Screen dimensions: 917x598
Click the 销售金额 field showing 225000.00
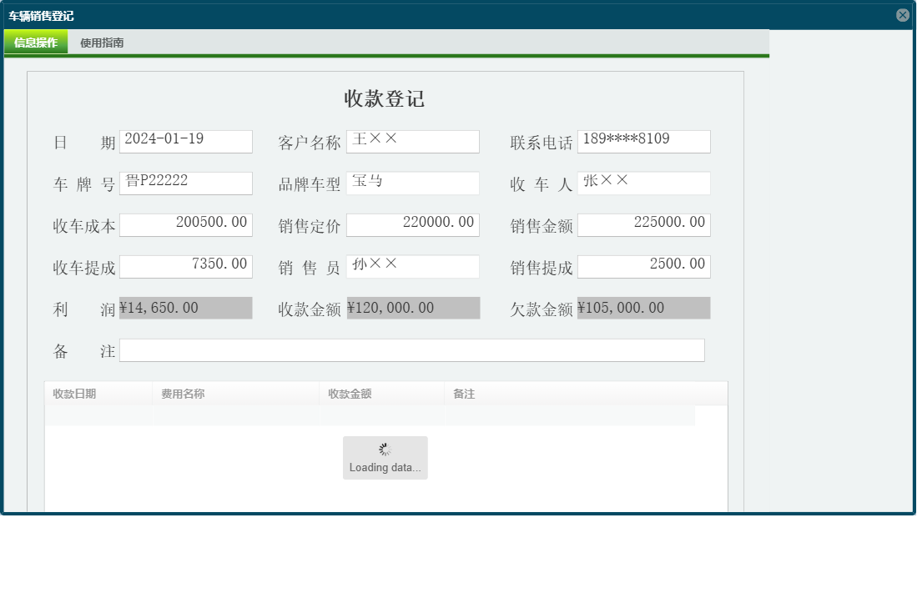point(642,224)
